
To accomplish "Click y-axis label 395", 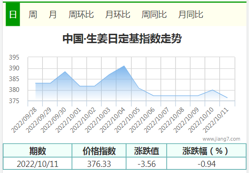I will (x=14, y=57).
